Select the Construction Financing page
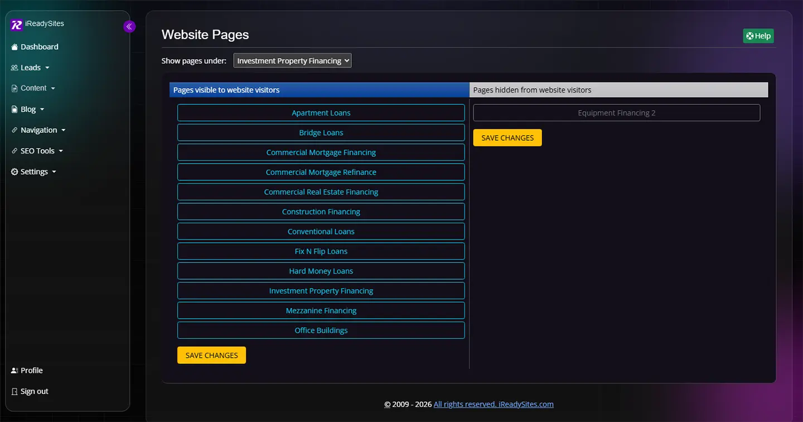This screenshot has height=422, width=803. coord(321,212)
